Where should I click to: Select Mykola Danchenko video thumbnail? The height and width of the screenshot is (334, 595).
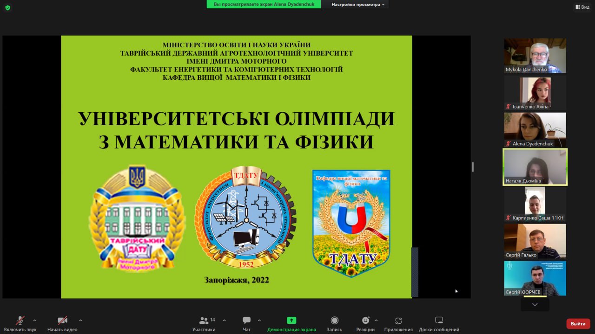(535, 56)
